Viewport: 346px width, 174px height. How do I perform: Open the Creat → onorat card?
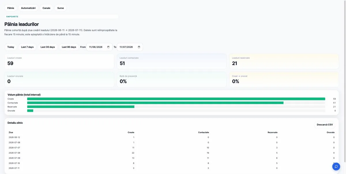tap(284, 79)
